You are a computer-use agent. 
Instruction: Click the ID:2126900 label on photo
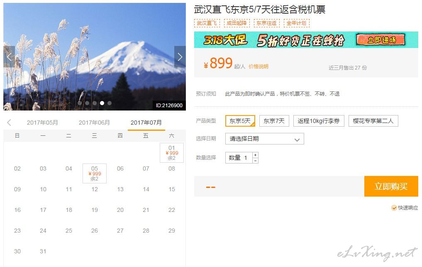coord(169,105)
